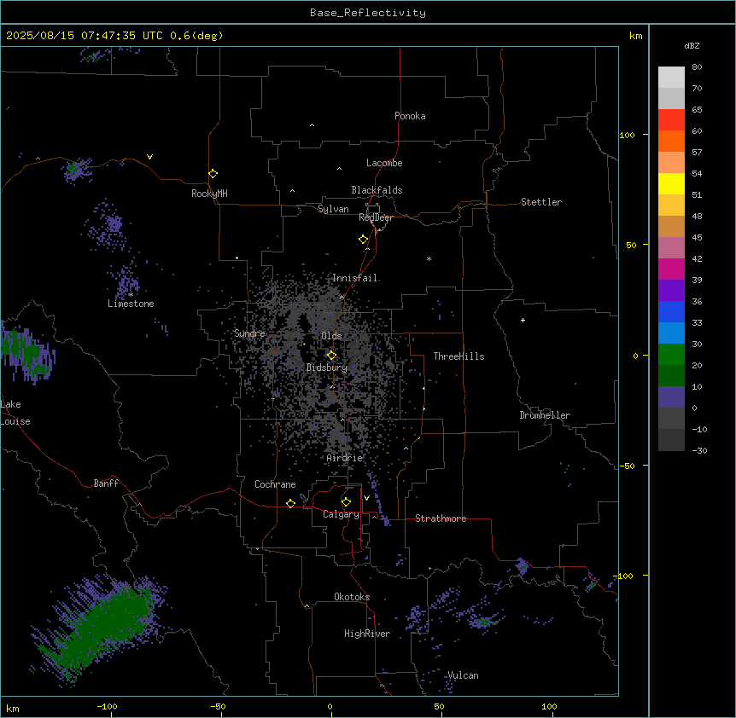Image resolution: width=736 pixels, height=718 pixels.
Task: Click the Drumheller label
Action: point(545,415)
